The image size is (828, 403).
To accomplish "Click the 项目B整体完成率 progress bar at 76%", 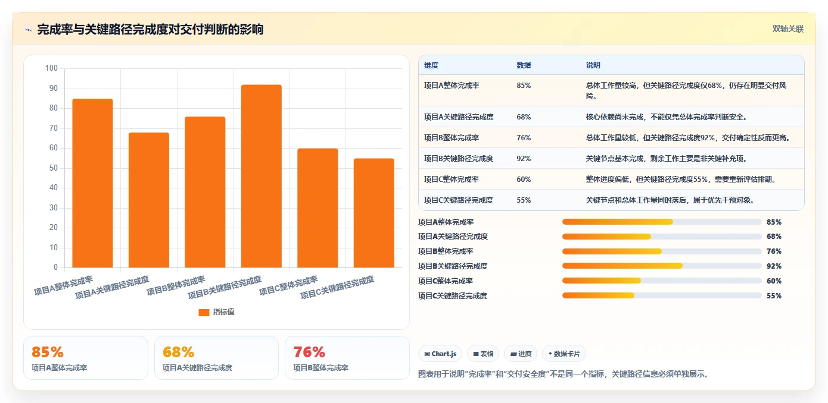I will (x=662, y=251).
